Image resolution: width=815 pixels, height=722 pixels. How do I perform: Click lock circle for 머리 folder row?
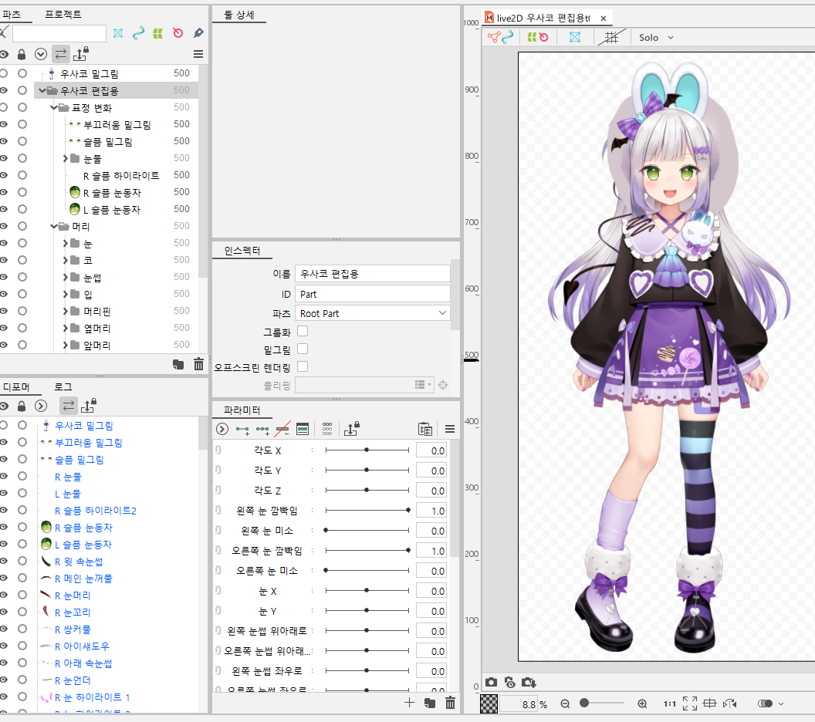click(22, 227)
